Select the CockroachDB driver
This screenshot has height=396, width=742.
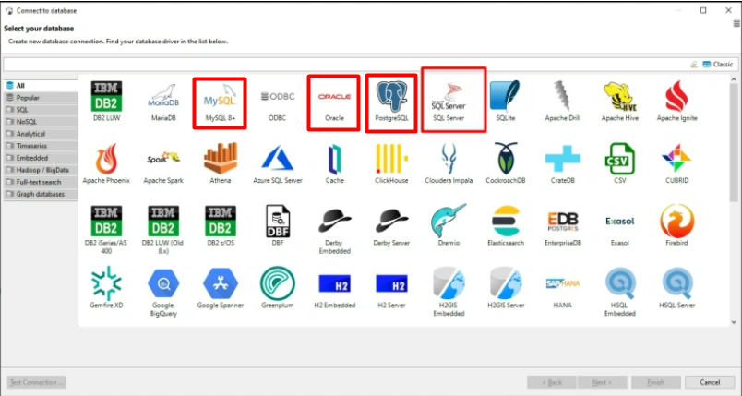coord(506,163)
